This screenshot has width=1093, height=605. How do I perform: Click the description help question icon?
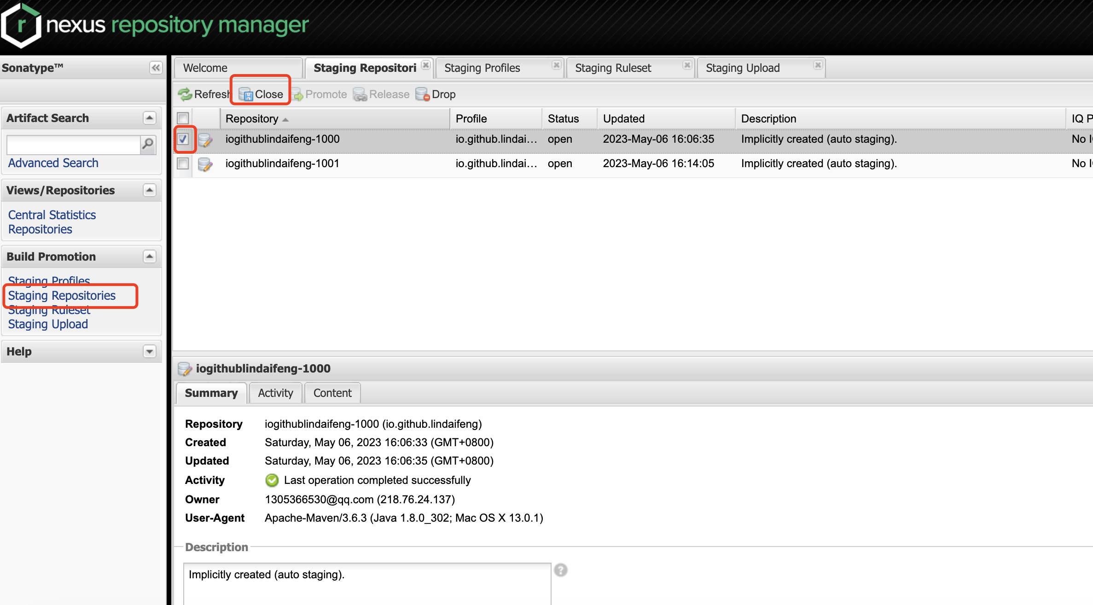point(561,570)
